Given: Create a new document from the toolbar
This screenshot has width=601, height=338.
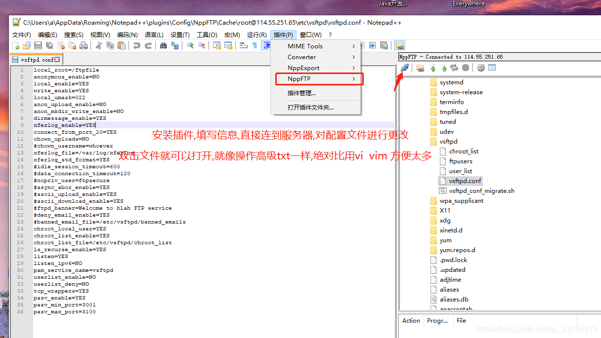Looking at the screenshot, I should click(x=16, y=45).
